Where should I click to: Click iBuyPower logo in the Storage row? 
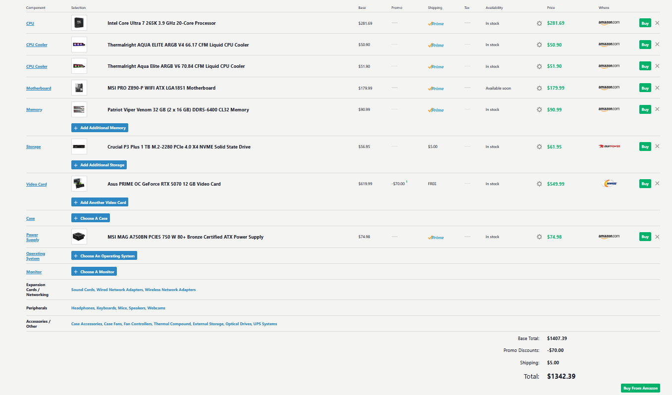[609, 147]
